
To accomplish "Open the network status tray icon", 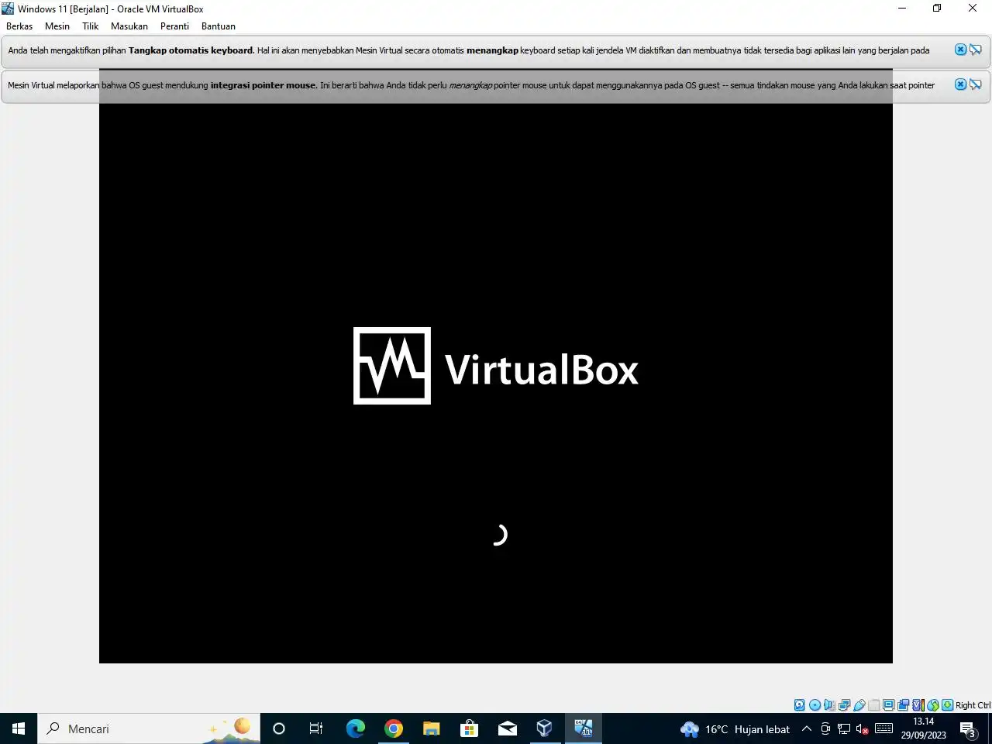I will click(844, 728).
